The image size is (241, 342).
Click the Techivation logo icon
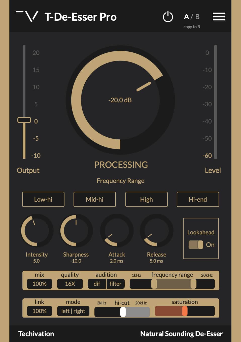(x=27, y=16)
